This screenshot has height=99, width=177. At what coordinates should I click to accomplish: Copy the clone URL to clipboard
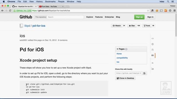coord(144,73)
